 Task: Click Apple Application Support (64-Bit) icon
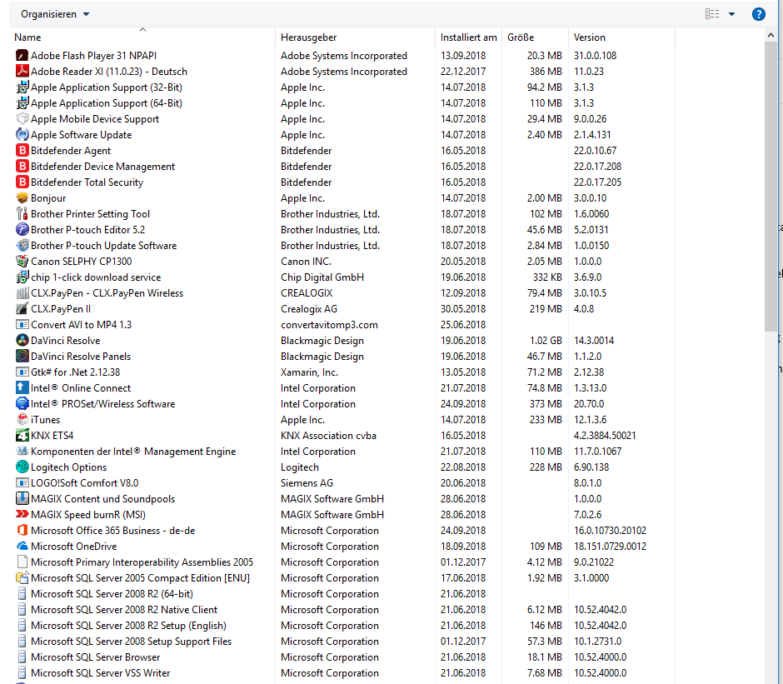[x=22, y=103]
